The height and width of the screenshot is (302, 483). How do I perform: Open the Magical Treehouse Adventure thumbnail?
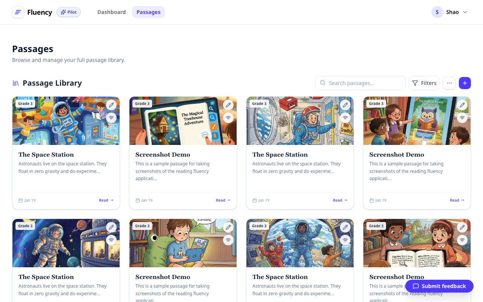point(183,121)
